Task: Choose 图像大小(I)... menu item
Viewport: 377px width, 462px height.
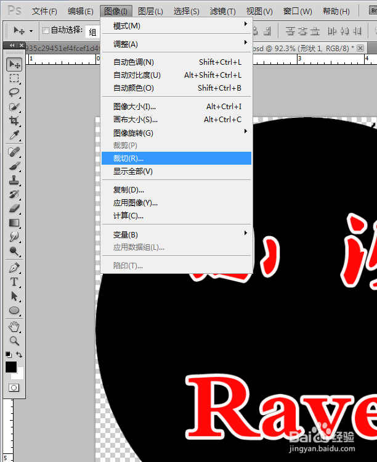Action: point(176,106)
